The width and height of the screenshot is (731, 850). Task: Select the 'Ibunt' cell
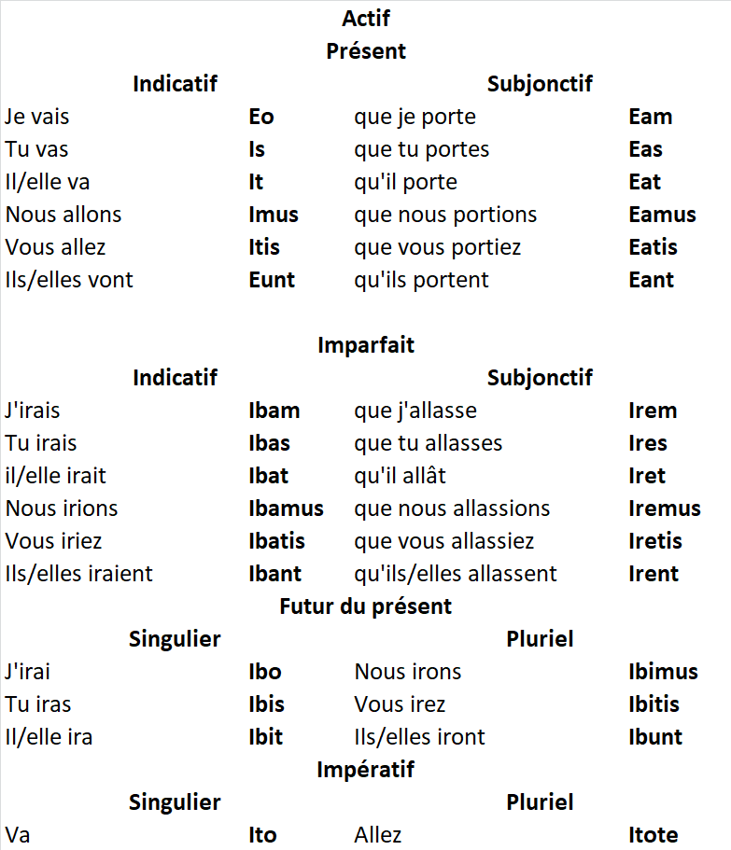pos(655,737)
